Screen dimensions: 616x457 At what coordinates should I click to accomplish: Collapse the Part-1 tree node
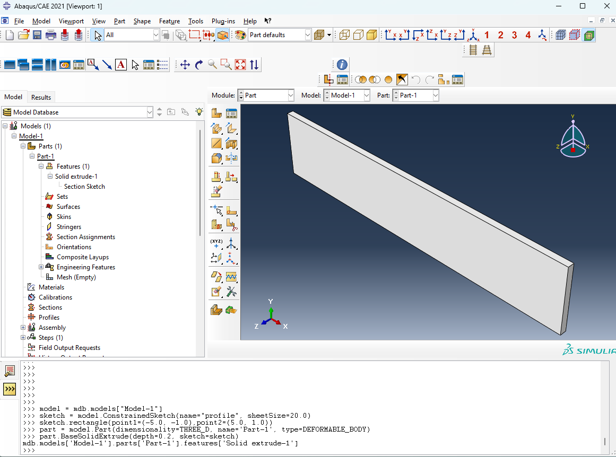click(31, 156)
